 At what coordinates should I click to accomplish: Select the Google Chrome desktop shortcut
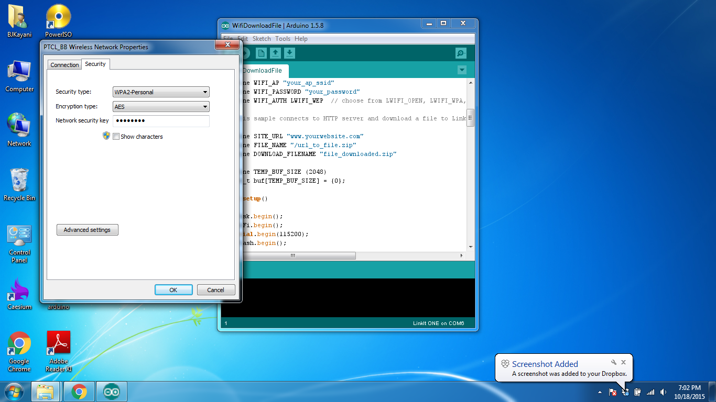point(19,352)
